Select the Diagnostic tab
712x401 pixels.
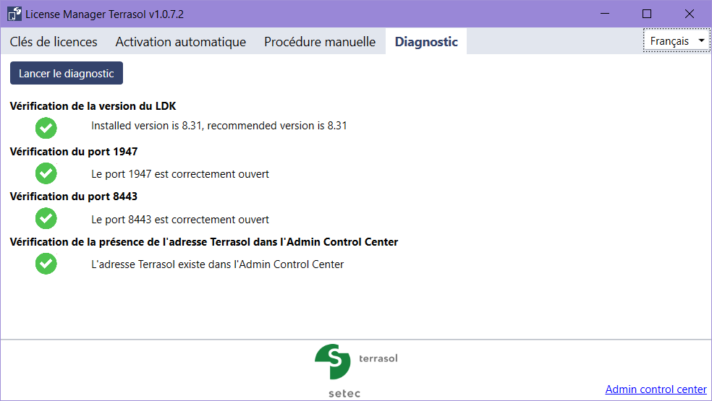coord(426,42)
